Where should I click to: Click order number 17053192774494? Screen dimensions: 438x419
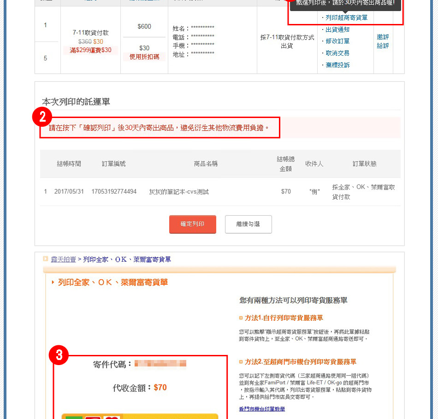[x=114, y=192]
